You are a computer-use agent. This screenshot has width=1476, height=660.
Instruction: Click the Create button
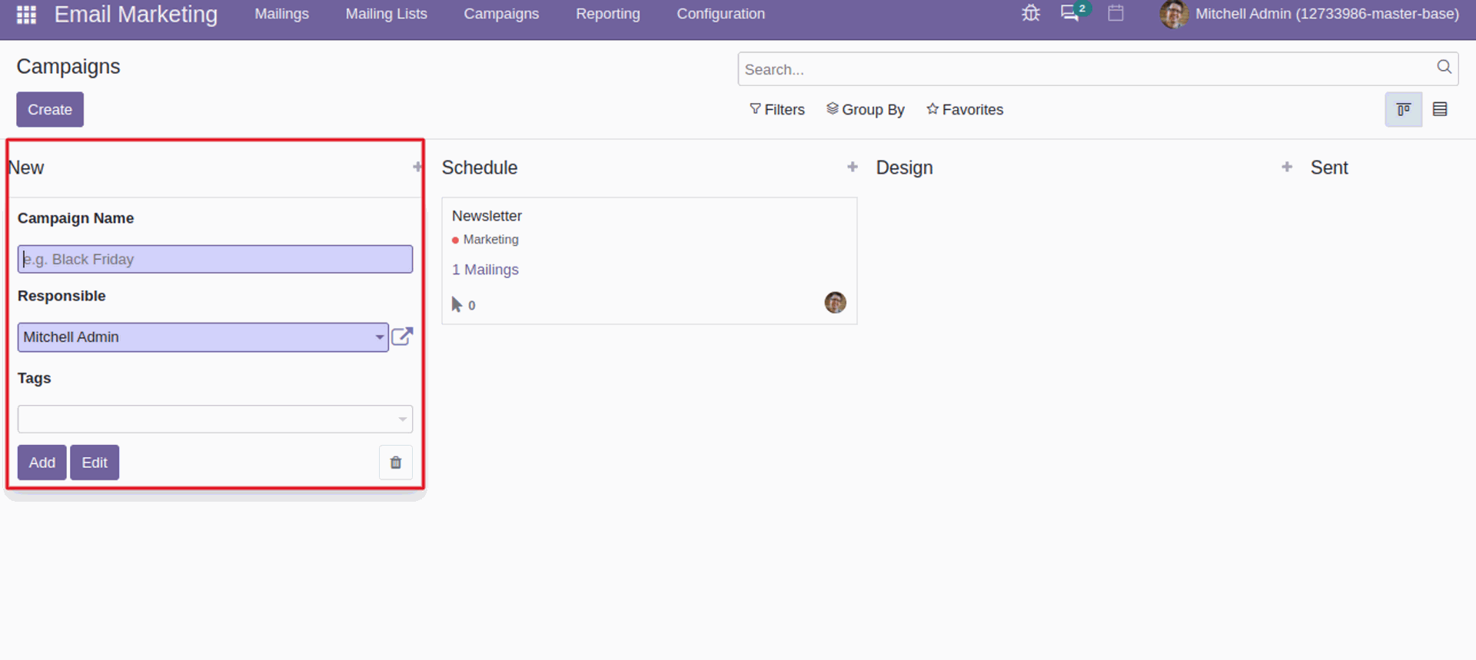tap(50, 109)
